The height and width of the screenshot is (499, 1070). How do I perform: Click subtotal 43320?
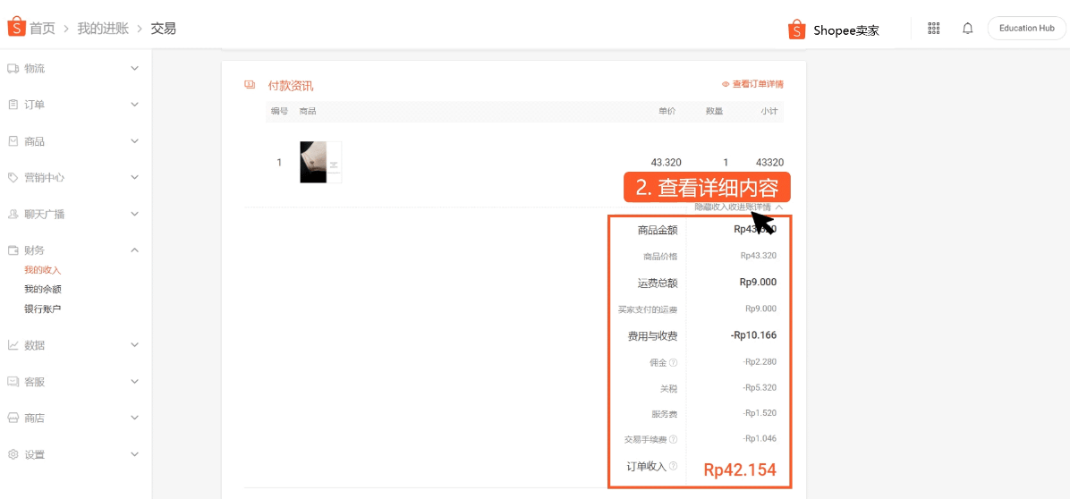coord(769,162)
